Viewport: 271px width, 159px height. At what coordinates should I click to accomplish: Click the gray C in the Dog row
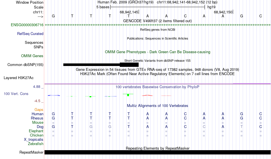click(204, 127)
